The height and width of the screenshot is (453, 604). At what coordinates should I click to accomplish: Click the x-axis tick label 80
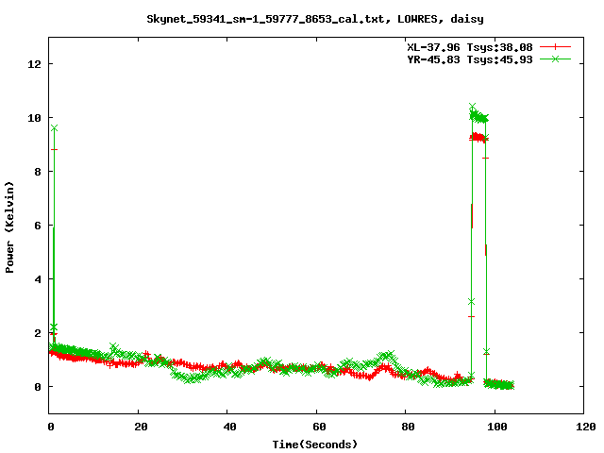[409, 427]
